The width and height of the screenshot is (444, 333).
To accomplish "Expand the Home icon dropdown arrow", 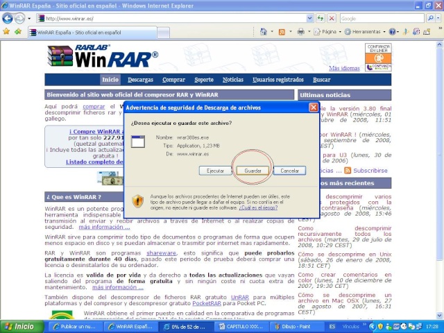I will (272, 31).
